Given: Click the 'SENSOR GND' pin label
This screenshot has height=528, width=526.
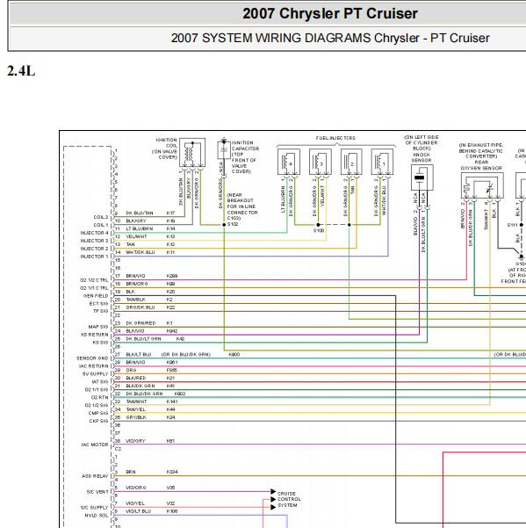Looking at the screenshot, I should click(x=92, y=358).
